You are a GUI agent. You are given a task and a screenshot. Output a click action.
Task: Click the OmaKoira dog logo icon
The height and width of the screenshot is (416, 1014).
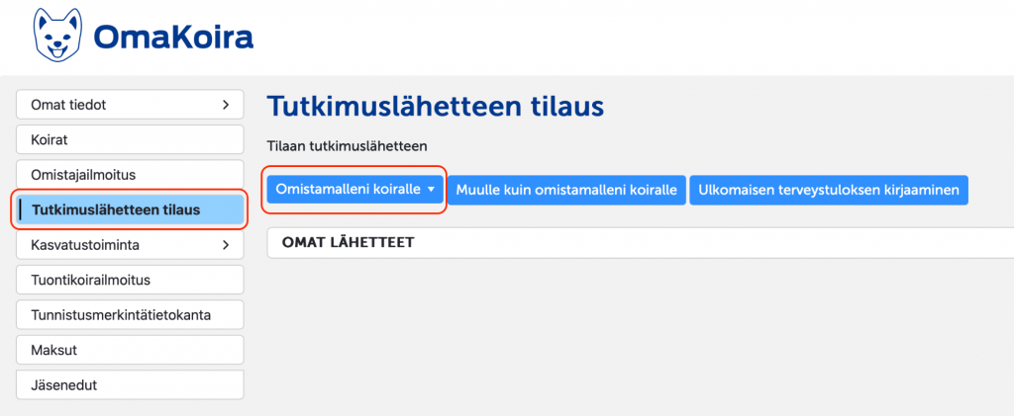(58, 36)
